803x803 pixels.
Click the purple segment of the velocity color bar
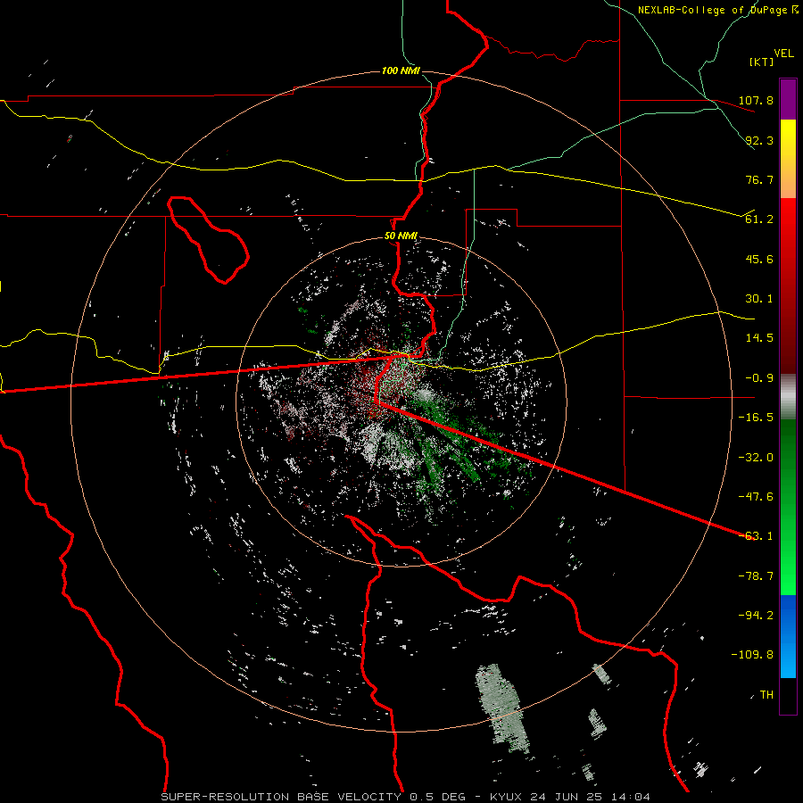[788, 99]
